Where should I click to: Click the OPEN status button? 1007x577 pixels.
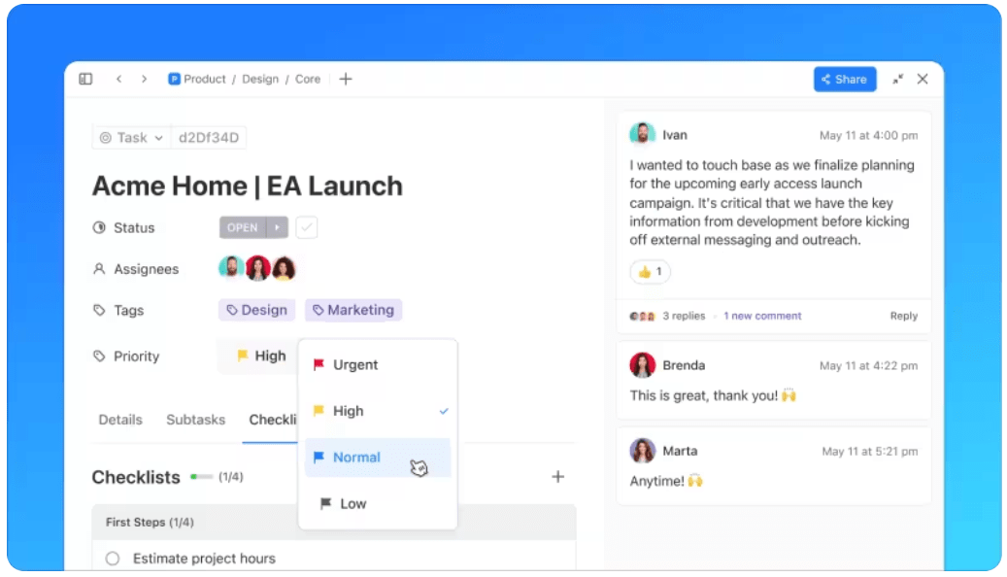pyautogui.click(x=243, y=227)
